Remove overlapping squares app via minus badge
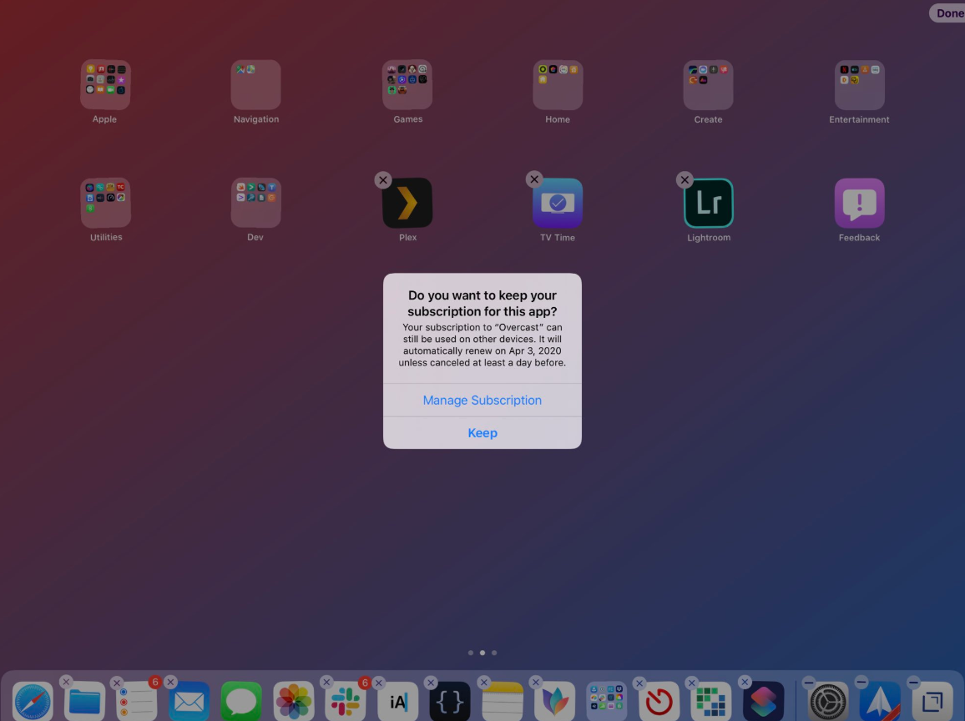965x721 pixels. click(x=913, y=682)
